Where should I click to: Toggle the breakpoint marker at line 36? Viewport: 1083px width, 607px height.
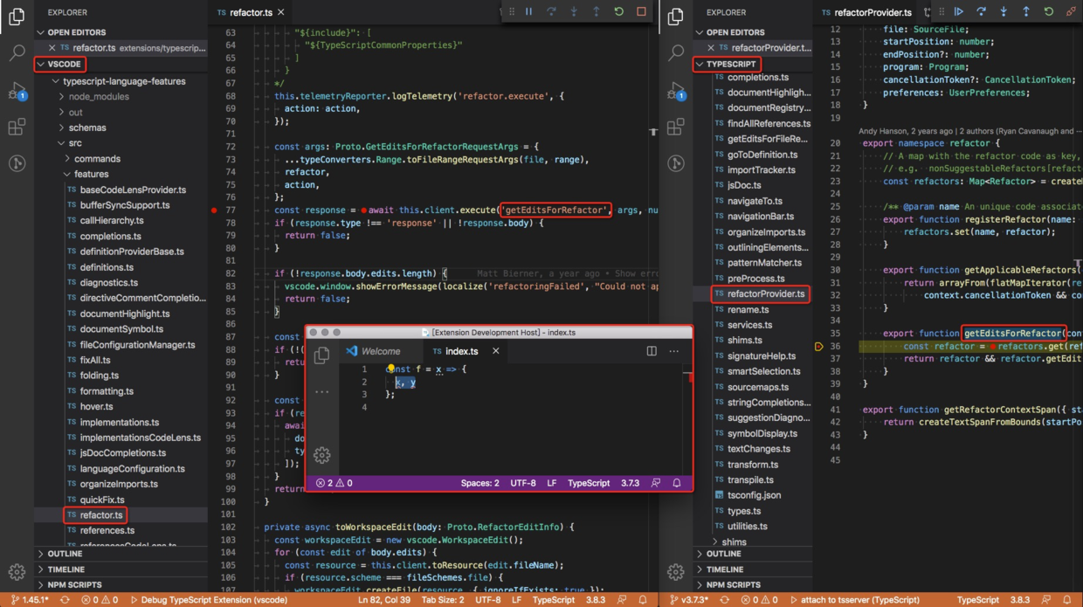pyautogui.click(x=818, y=347)
